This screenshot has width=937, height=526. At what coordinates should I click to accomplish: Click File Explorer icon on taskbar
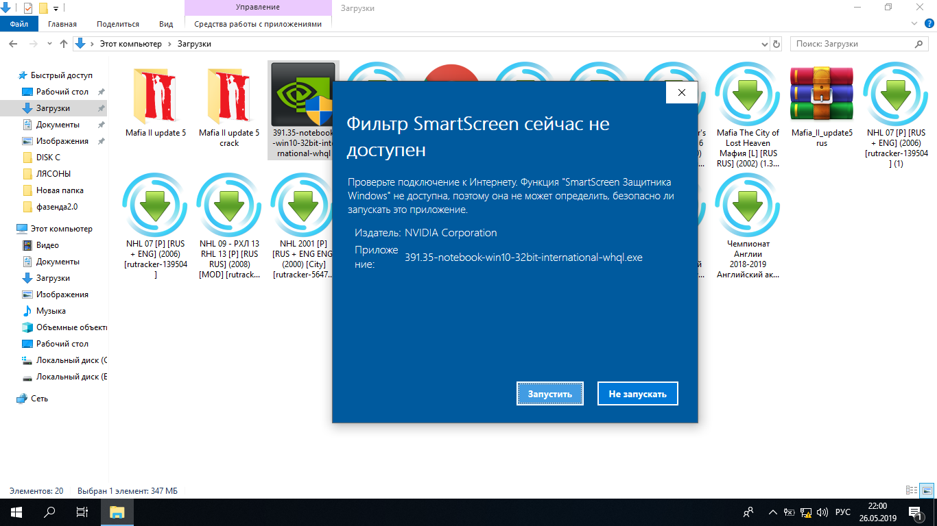117,512
